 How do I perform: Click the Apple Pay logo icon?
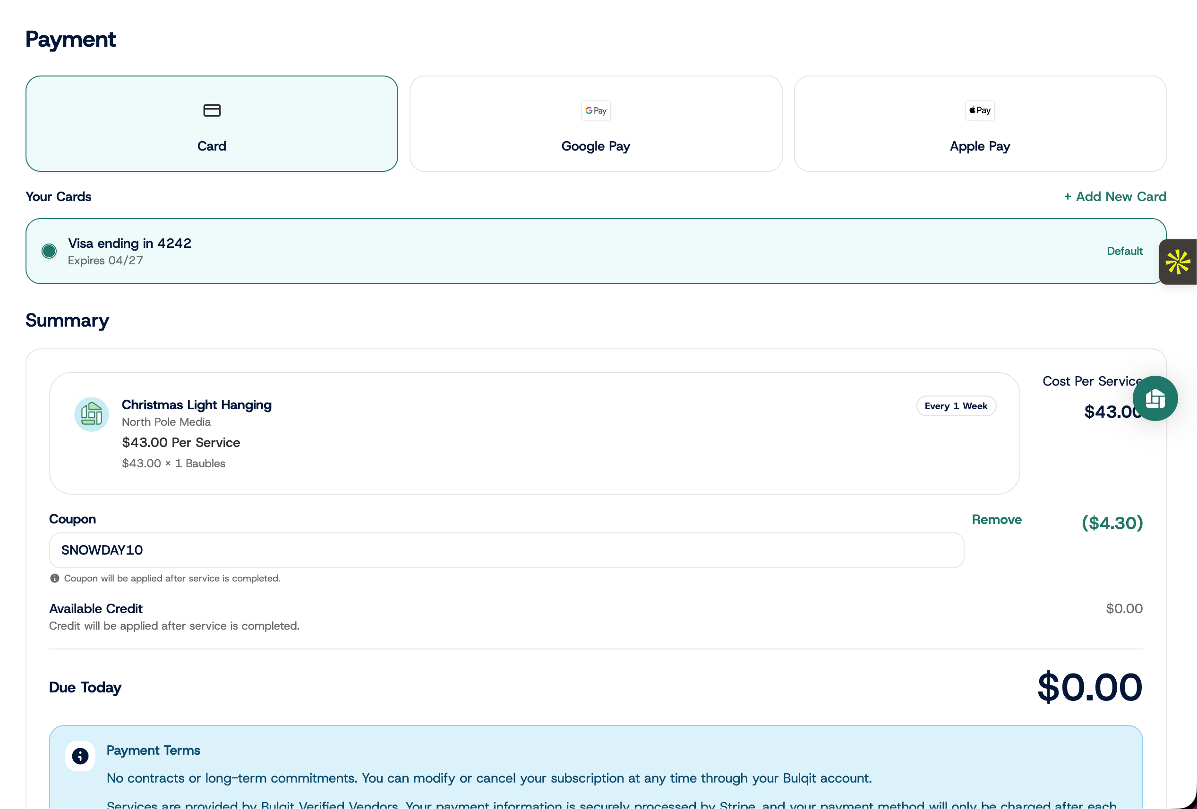980,110
